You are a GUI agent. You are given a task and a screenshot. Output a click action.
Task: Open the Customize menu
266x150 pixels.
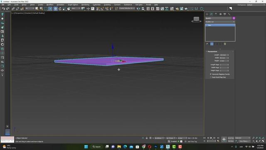coord(96,5)
